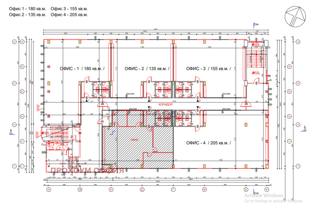The image size is (310, 208).
Task: Select the elevator shaft symbol with X
Action: (x=74, y=162)
